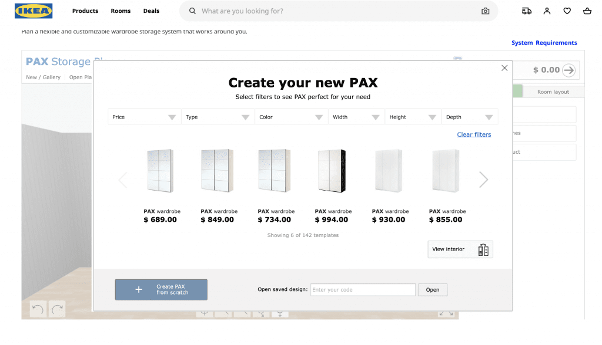Focus the 'Enter your code' saved design field
Image resolution: width=602 pixels, height=345 pixels.
(363, 290)
